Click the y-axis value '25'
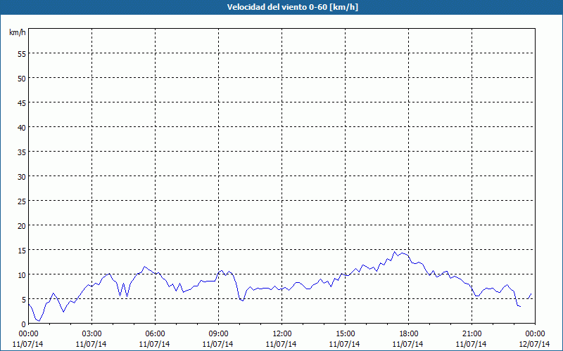Image resolution: width=563 pixels, height=351 pixels. click(x=22, y=201)
